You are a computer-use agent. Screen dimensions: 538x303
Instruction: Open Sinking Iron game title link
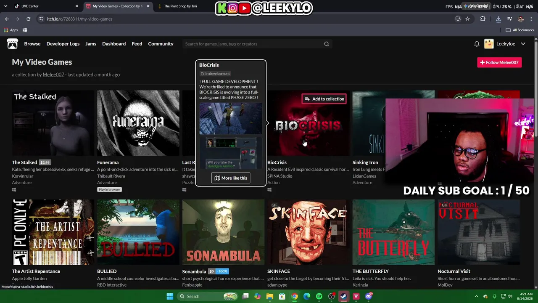coord(365,162)
